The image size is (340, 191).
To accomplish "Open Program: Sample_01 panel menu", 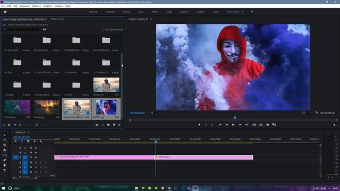I will click(x=151, y=19).
